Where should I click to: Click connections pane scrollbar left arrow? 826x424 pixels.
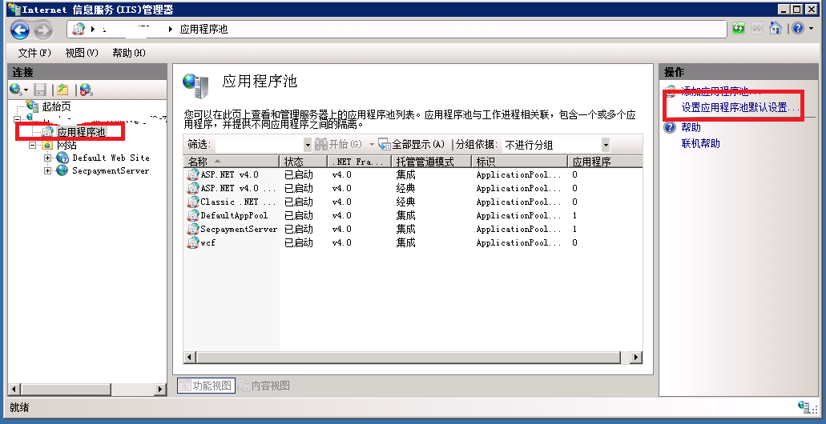(x=14, y=390)
